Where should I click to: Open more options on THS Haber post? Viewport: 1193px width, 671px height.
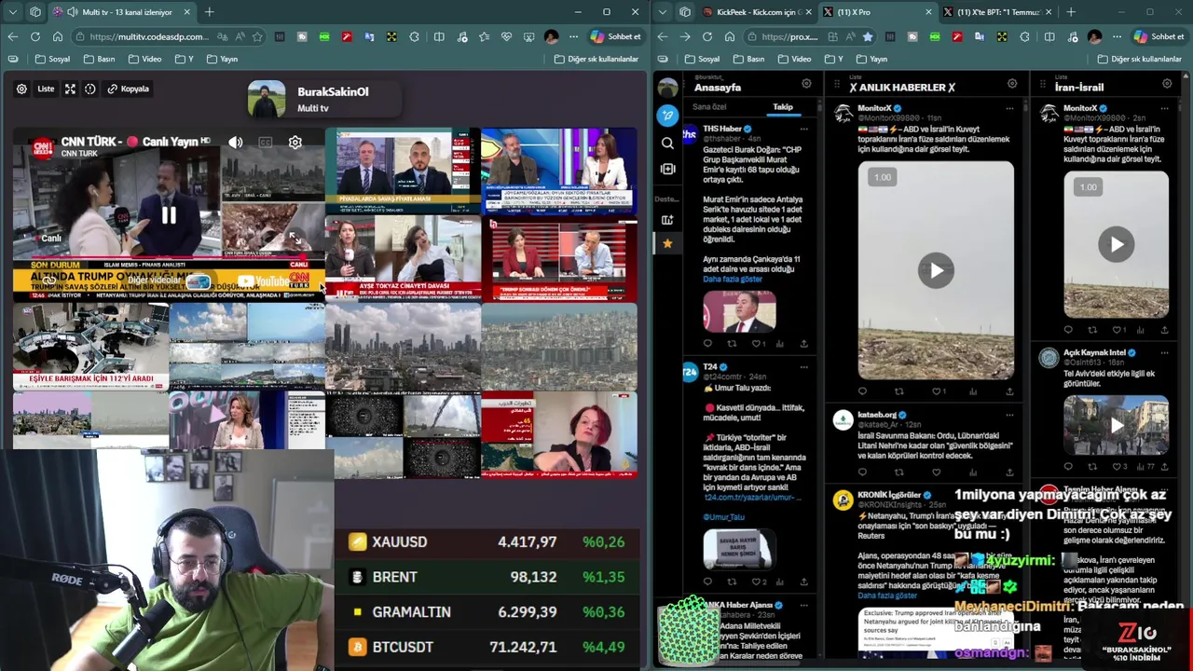click(803, 129)
